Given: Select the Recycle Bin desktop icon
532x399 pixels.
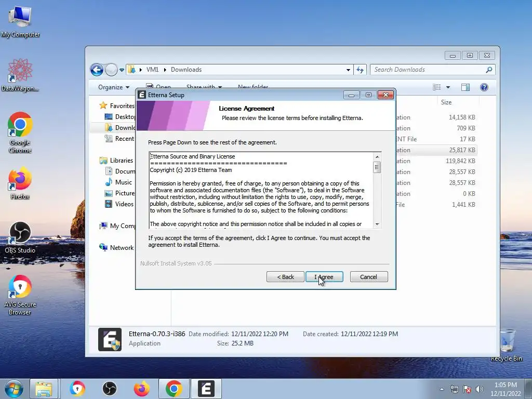Looking at the screenshot, I should coord(507,345).
